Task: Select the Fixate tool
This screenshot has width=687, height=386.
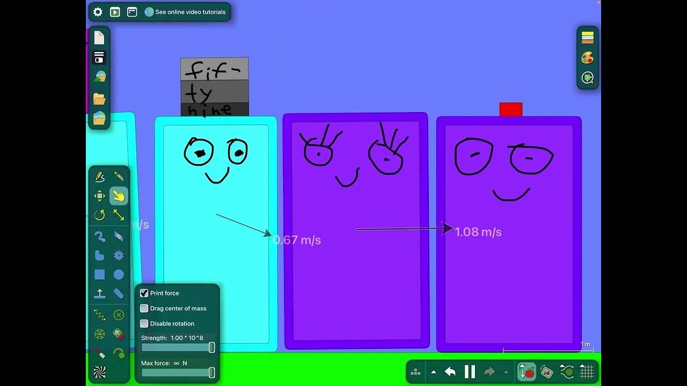Action: click(119, 315)
